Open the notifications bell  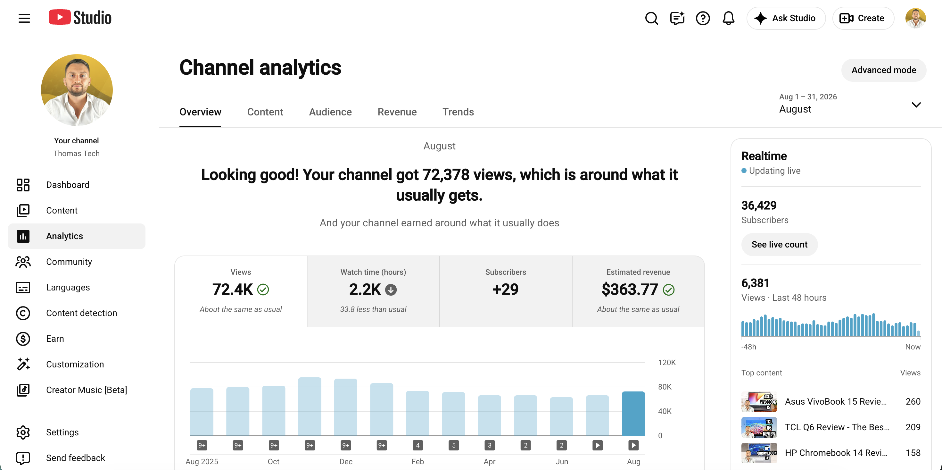coord(728,18)
